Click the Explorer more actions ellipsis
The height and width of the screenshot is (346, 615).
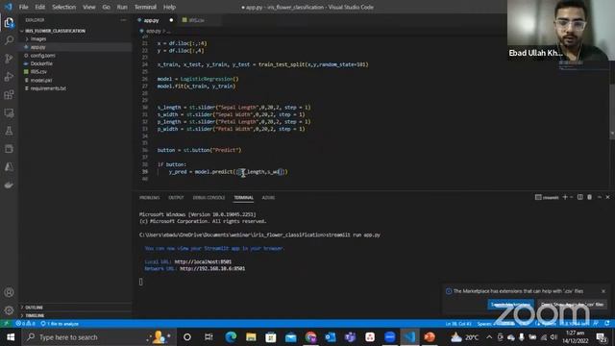click(x=124, y=20)
